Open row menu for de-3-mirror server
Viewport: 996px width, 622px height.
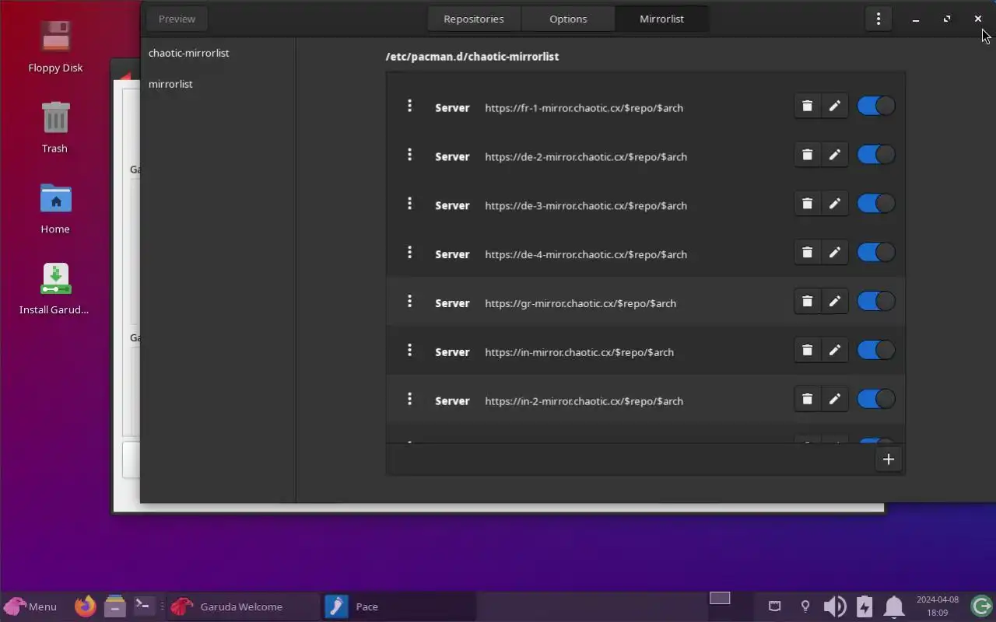point(409,204)
